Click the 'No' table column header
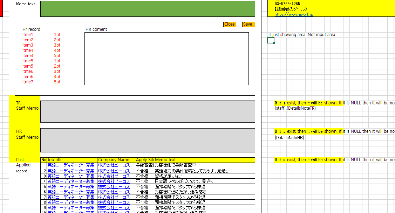 pyautogui.click(x=44, y=160)
